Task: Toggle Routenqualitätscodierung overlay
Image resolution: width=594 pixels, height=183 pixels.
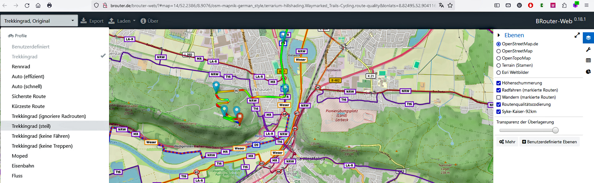Action: pyautogui.click(x=498, y=104)
